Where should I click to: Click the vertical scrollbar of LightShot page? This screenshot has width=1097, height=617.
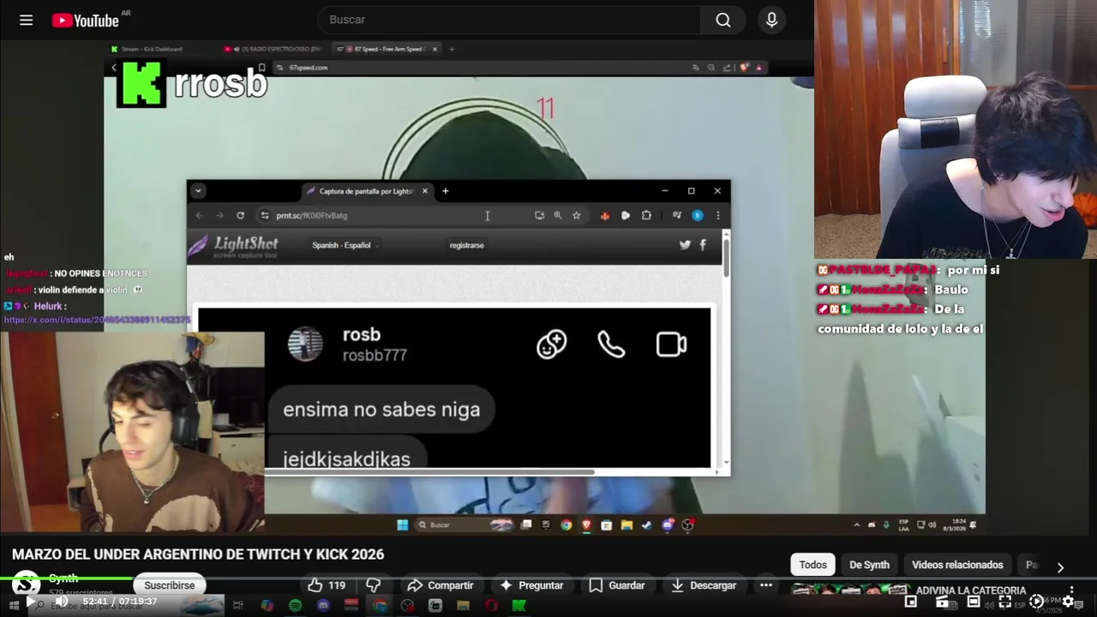coord(726,257)
